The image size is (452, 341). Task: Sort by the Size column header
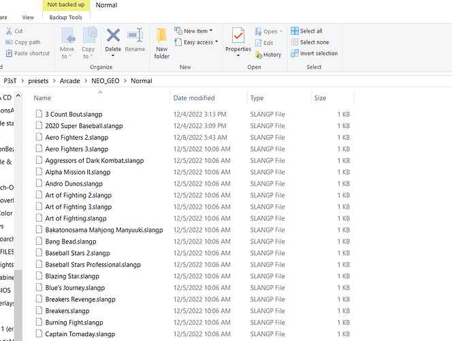point(320,98)
